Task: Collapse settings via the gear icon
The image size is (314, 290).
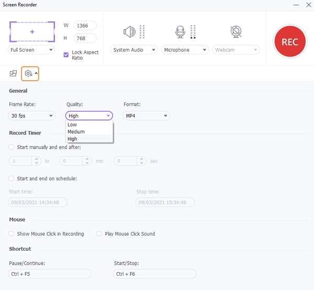Action: (29, 74)
